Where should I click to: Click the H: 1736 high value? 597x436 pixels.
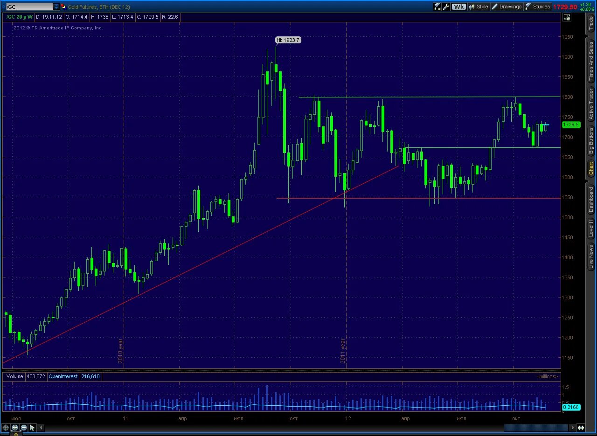(x=100, y=17)
